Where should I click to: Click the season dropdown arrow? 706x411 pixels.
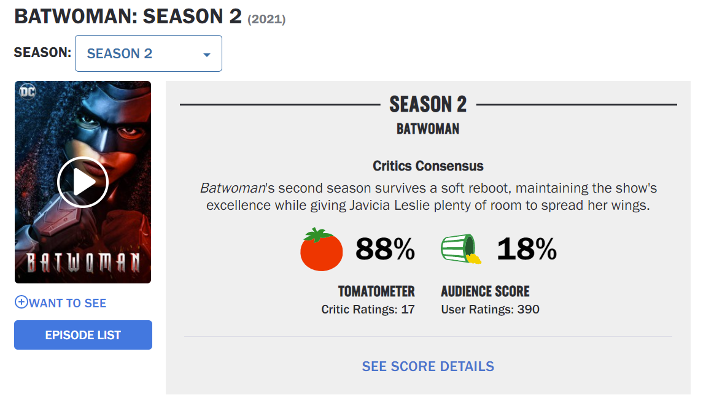pos(207,55)
